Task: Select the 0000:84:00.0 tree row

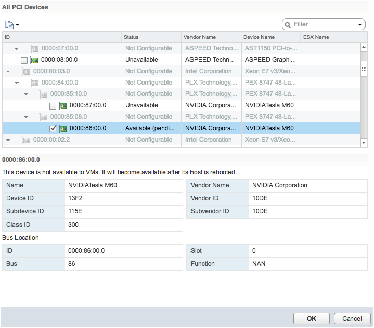Action: click(181, 83)
